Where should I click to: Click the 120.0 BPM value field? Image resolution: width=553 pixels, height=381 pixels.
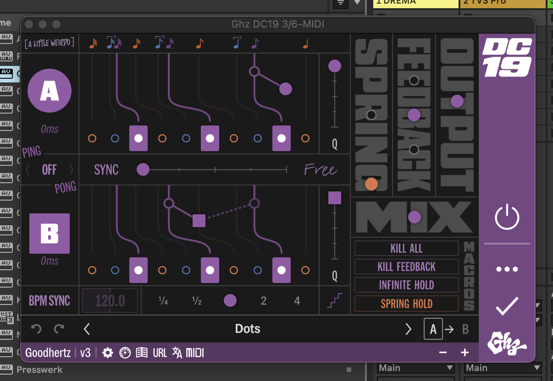(x=110, y=300)
